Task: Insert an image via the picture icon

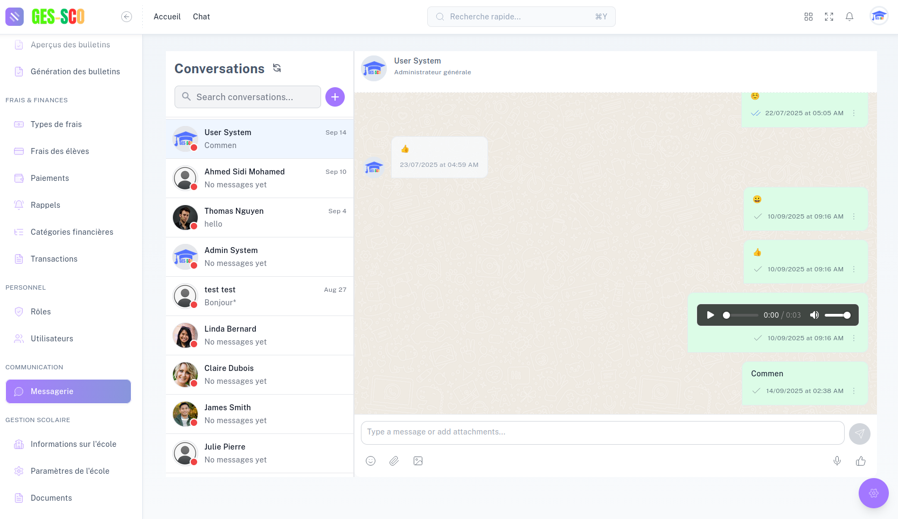Action: (x=417, y=461)
